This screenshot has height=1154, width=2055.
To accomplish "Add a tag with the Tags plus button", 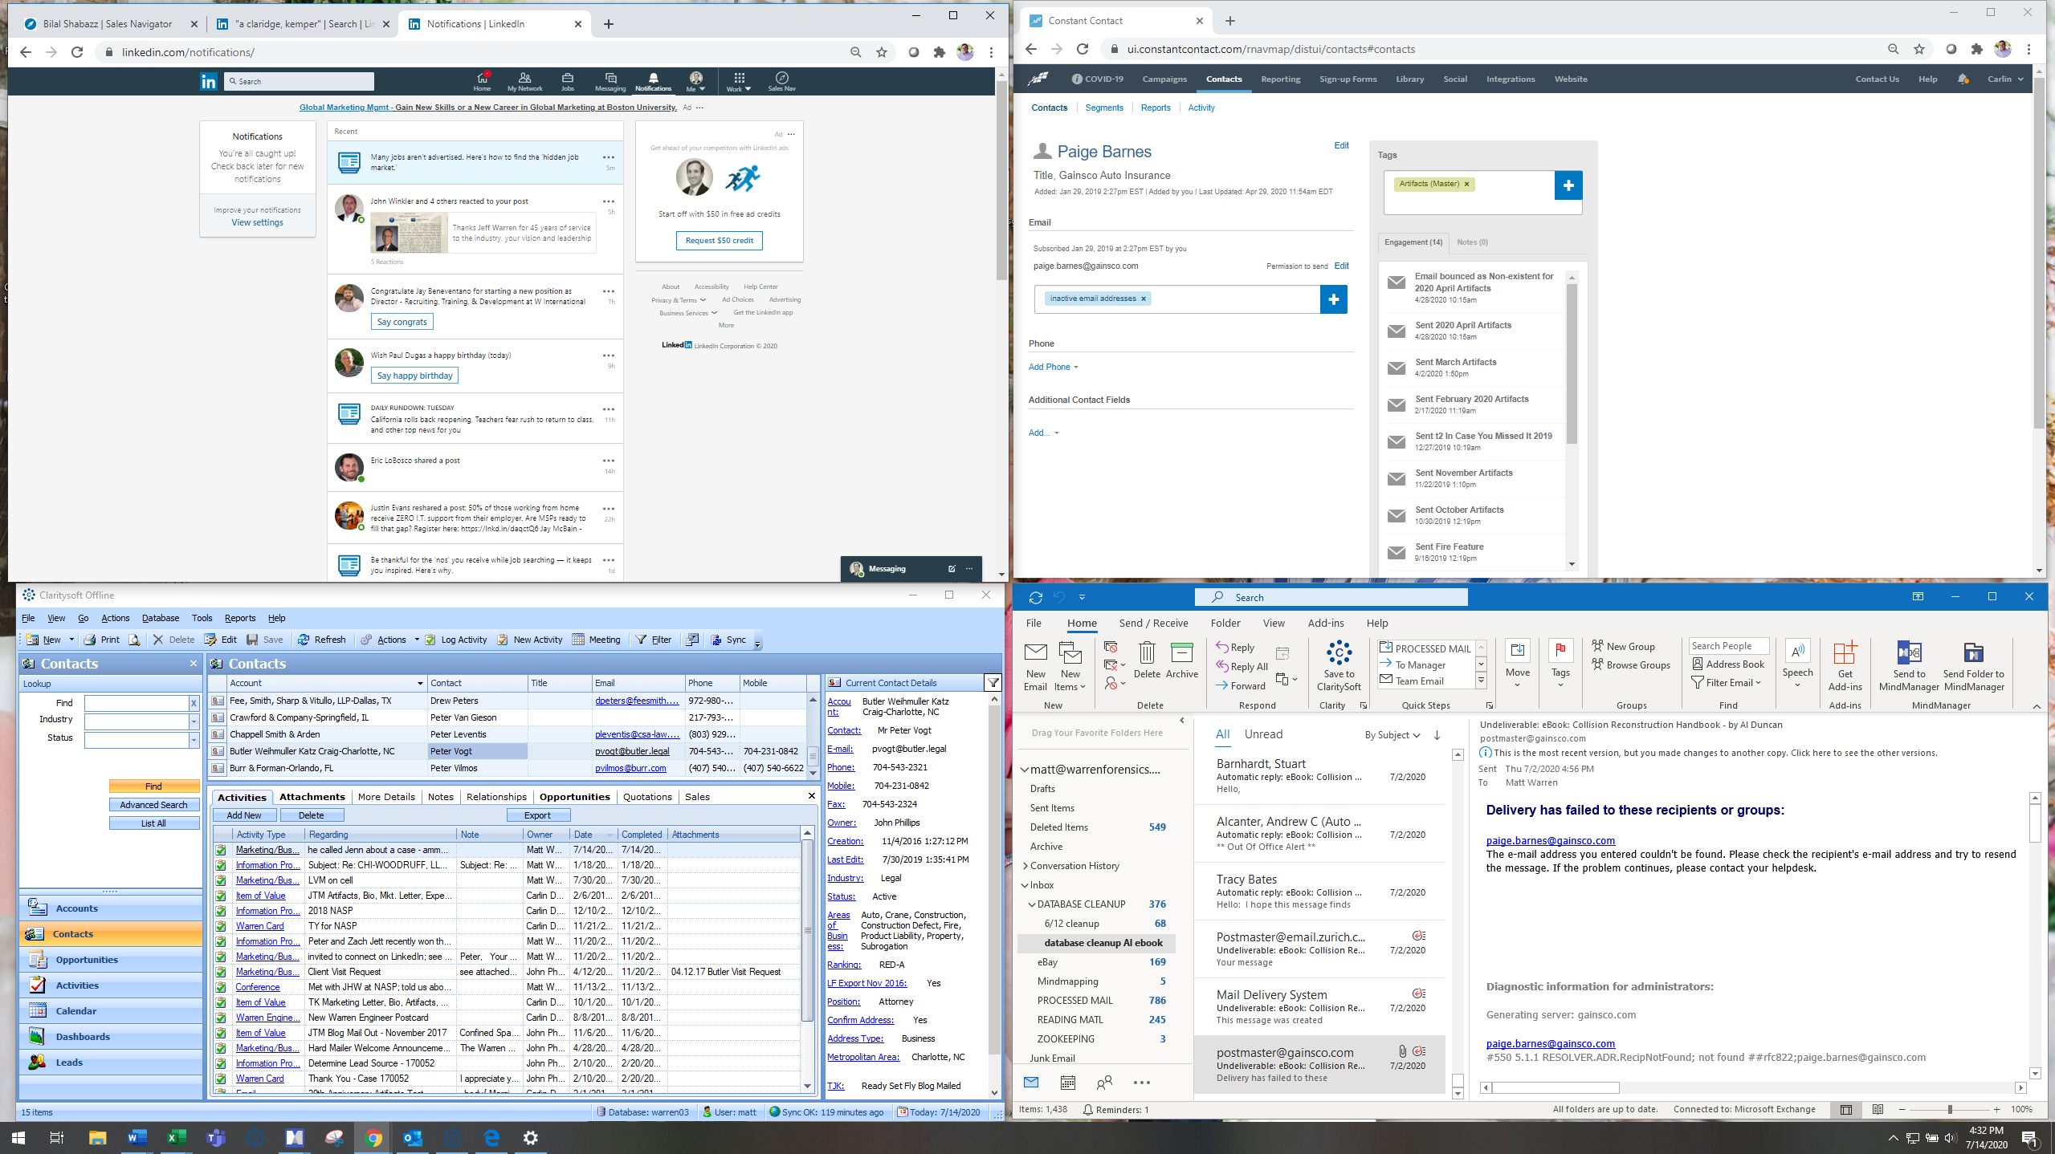I will click(x=1568, y=185).
